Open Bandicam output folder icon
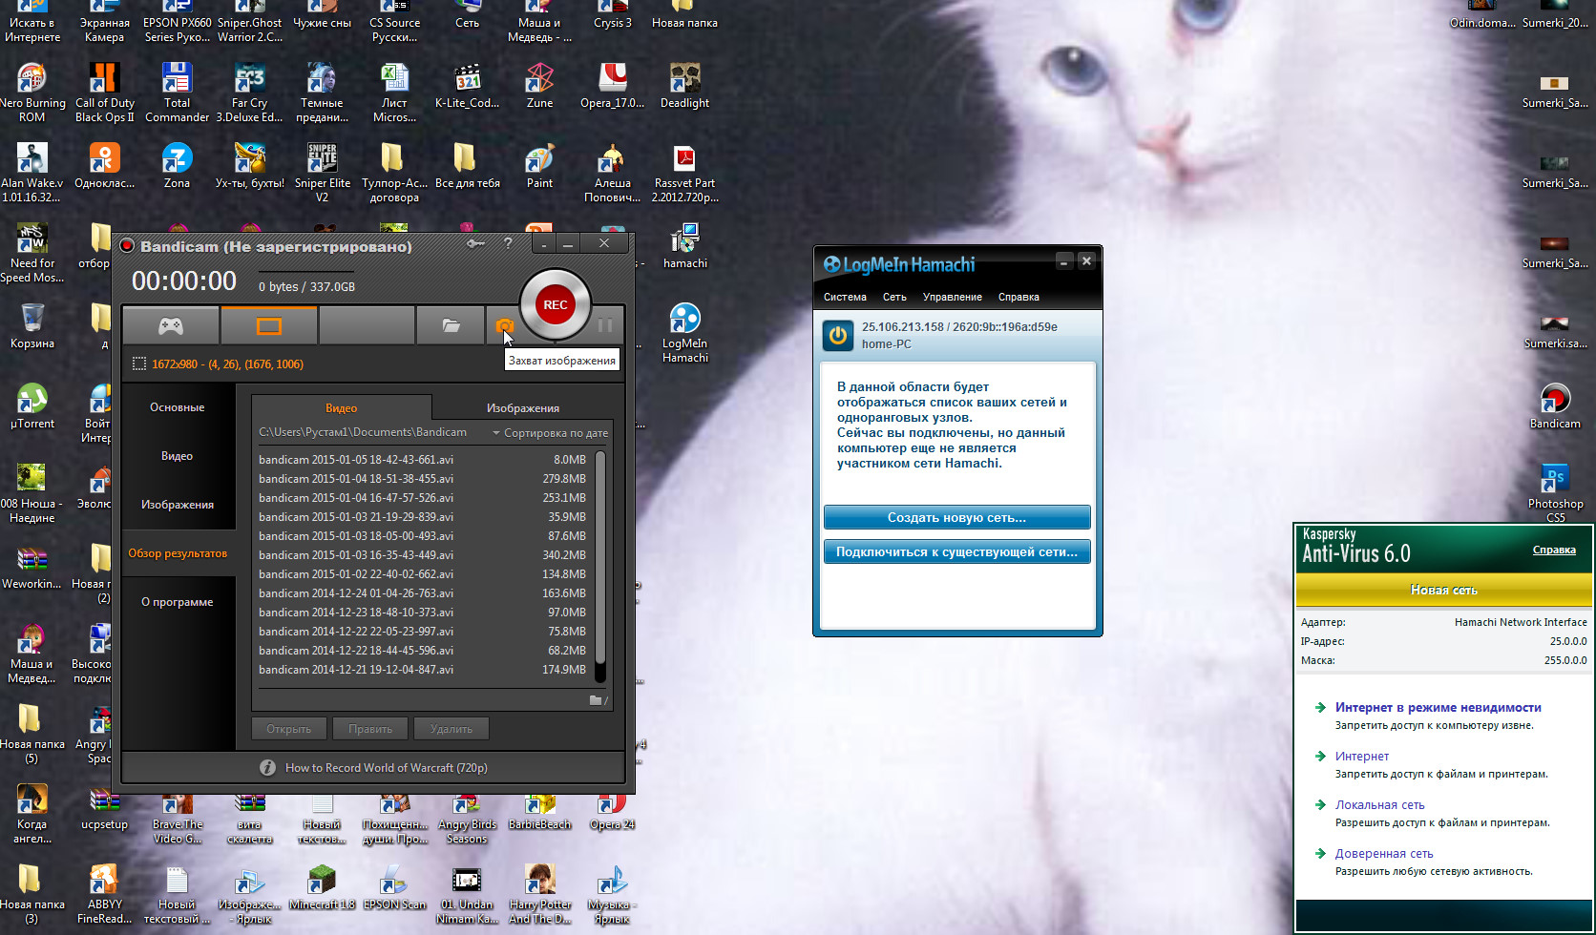Image resolution: width=1596 pixels, height=935 pixels. [x=451, y=326]
